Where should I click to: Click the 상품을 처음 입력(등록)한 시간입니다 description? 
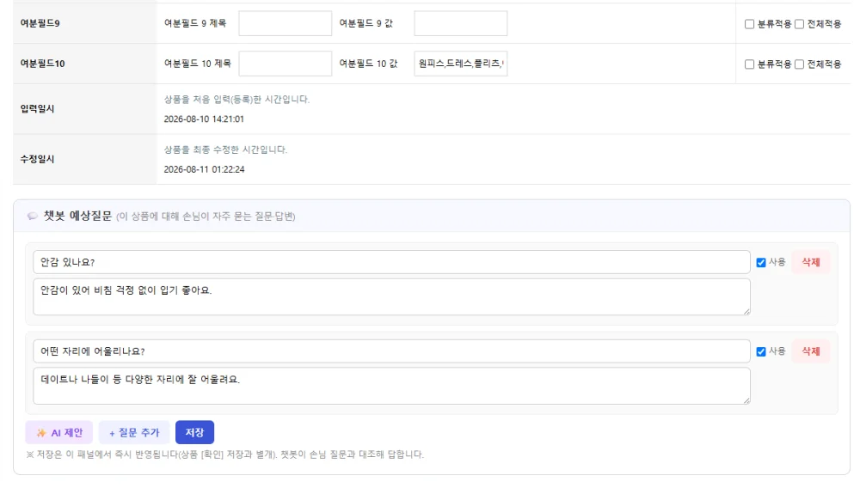click(236, 100)
